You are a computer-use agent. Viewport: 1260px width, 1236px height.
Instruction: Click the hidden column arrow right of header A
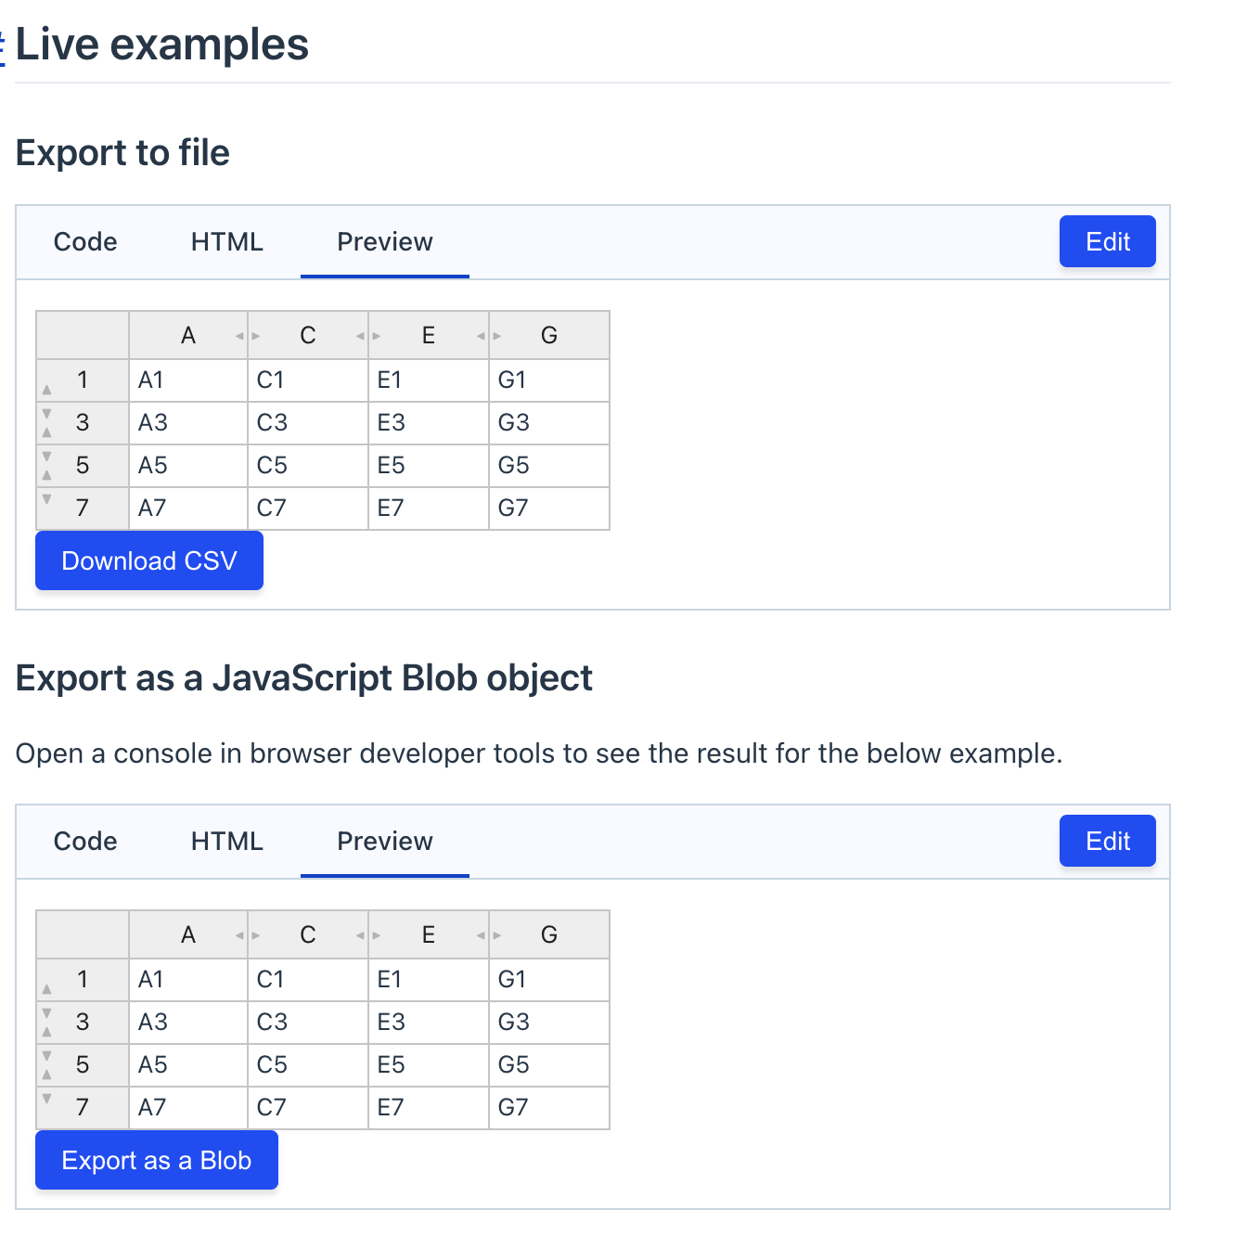click(x=239, y=336)
